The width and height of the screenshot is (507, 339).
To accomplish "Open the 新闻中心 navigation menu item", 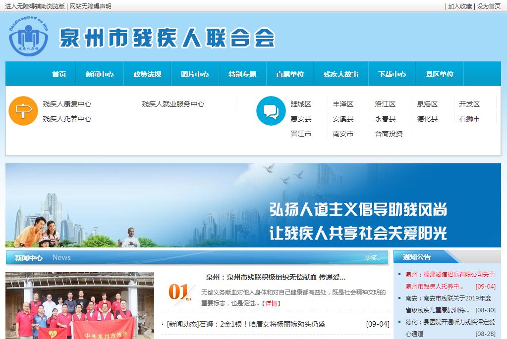I will [x=100, y=74].
